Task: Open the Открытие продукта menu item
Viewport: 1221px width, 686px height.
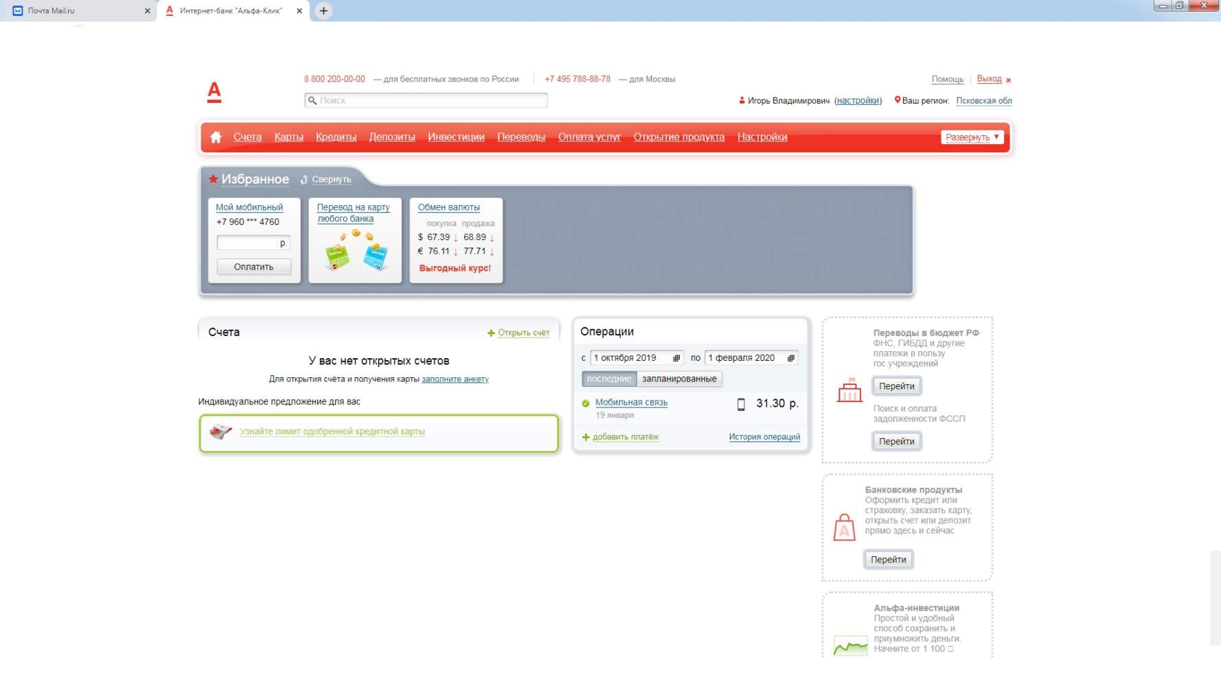Action: pyautogui.click(x=679, y=137)
